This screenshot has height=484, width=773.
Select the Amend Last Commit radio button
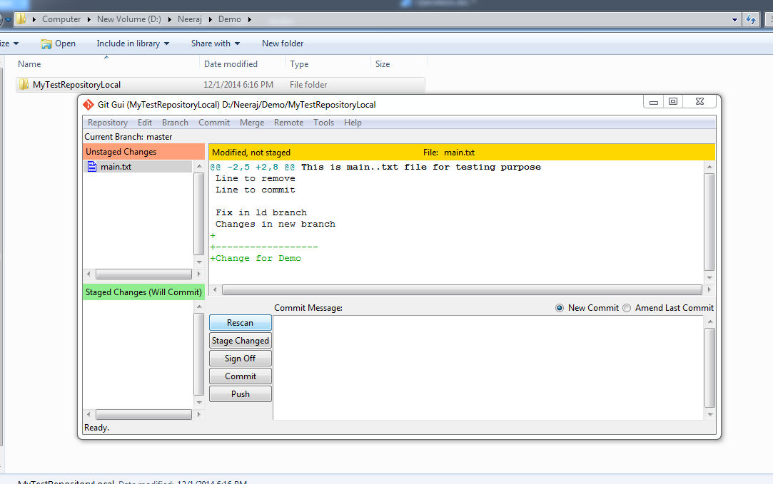point(626,307)
